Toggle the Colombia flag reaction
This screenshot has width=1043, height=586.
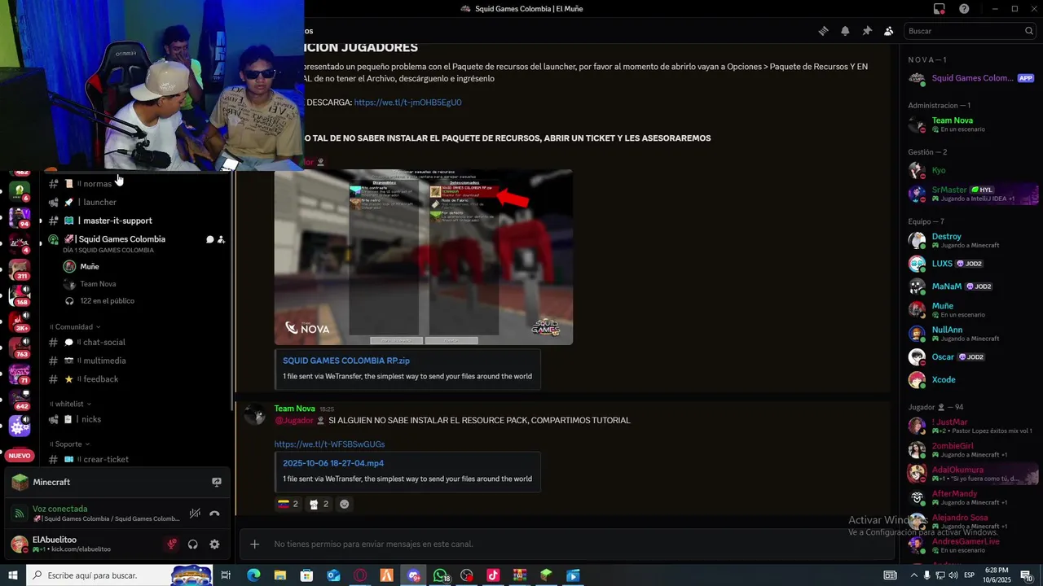pos(288,504)
